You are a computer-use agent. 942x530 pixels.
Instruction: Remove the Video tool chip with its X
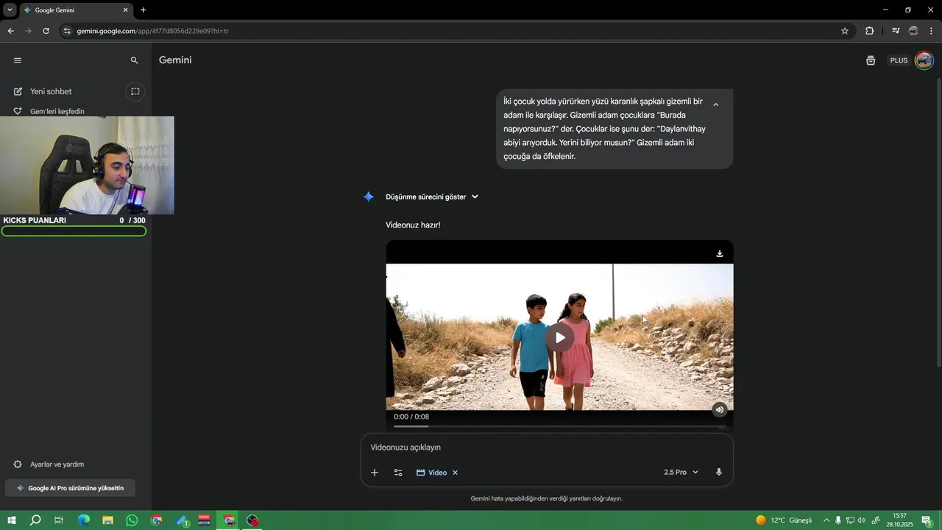(455, 473)
